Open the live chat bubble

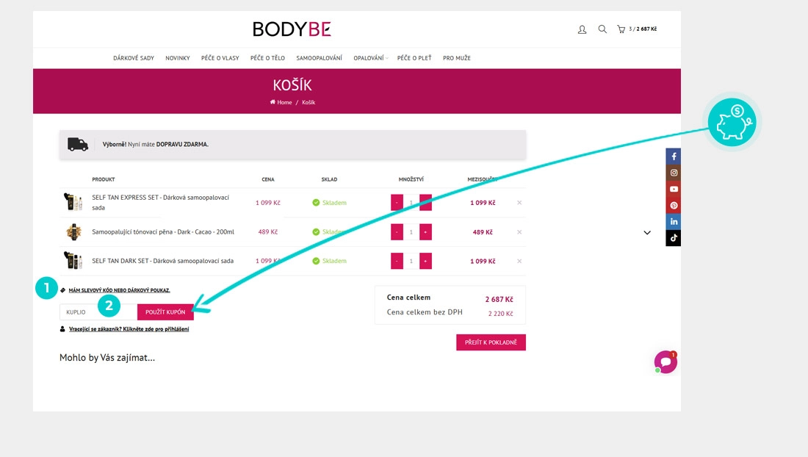[665, 361]
